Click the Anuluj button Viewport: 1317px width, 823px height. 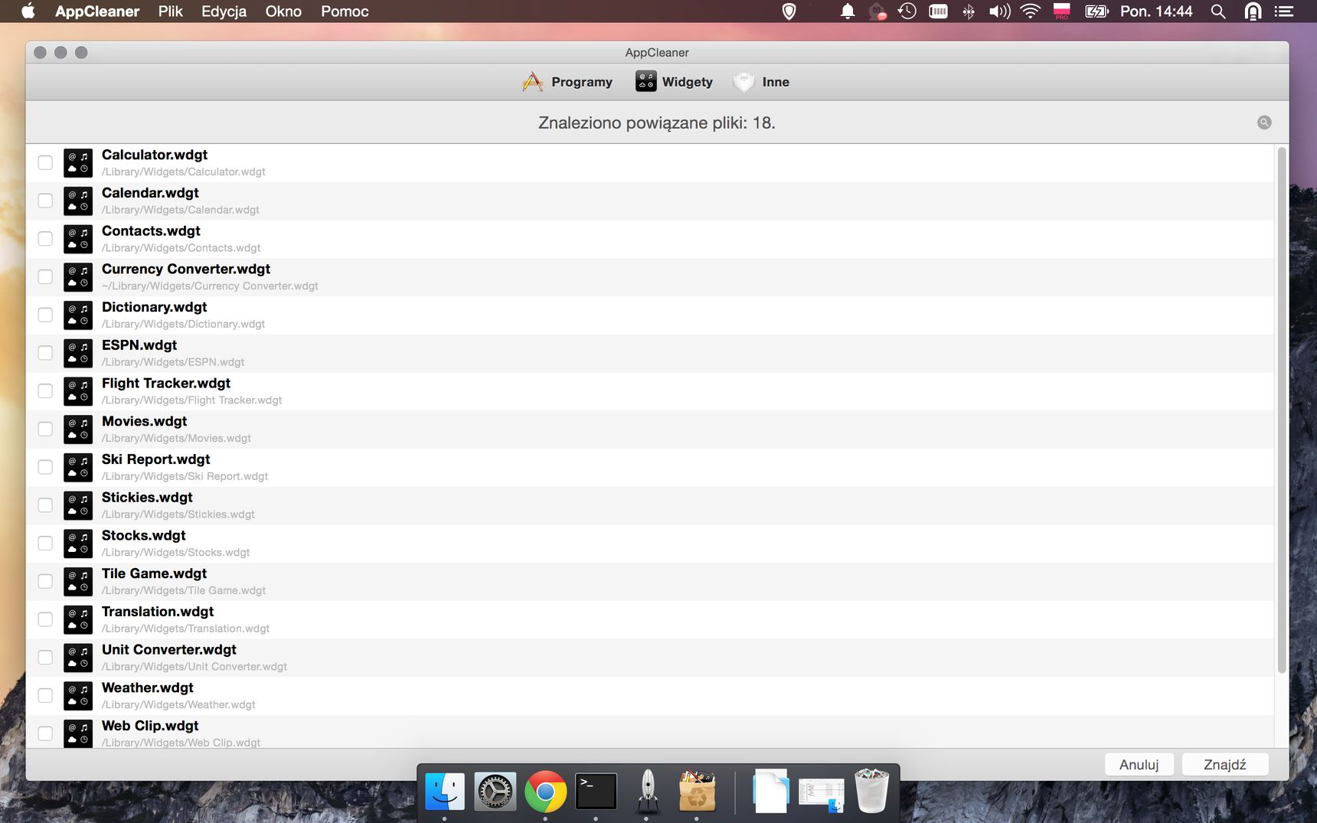1139,764
